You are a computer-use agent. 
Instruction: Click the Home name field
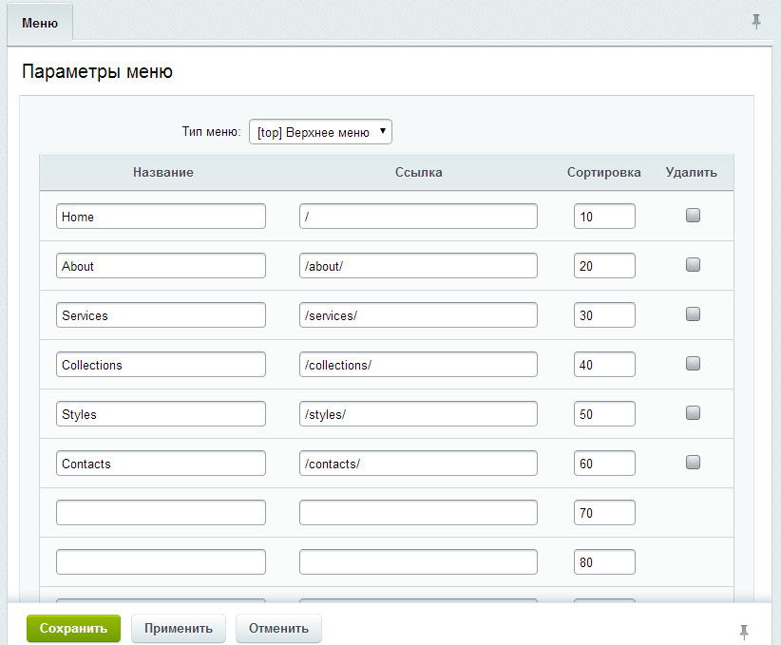[x=161, y=217]
